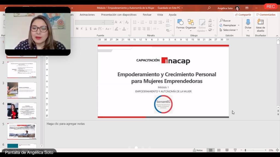The image size is (280, 157).
Task: Justify the paragraph text
Action: pyautogui.click(x=148, y=29)
